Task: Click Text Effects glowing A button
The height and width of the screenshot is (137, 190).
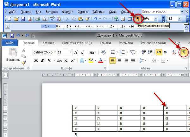Action: coord(82,60)
